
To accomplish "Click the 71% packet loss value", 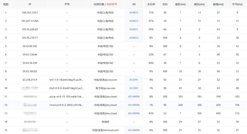I will (x=151, y=13).
